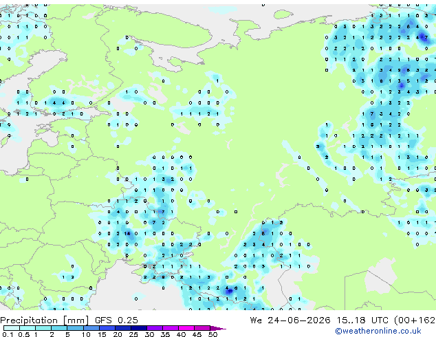The image size is (436, 337).
Task: Click the '50' scale label
Action: coord(212,334)
